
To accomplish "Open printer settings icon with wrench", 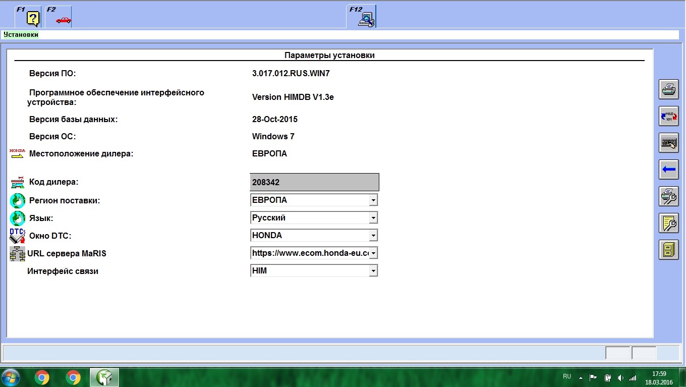I will pyautogui.click(x=669, y=196).
